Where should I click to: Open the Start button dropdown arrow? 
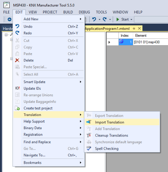coord(131,20)
